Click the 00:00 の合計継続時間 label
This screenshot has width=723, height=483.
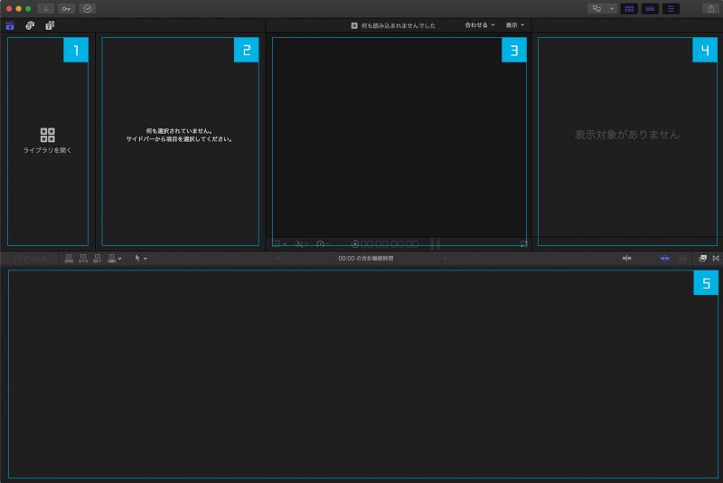point(366,259)
